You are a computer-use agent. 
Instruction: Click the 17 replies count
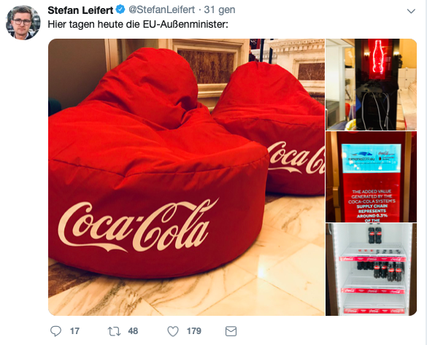(74, 331)
